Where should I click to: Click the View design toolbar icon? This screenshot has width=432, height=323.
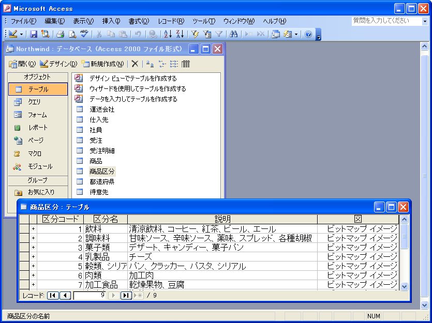point(12,34)
